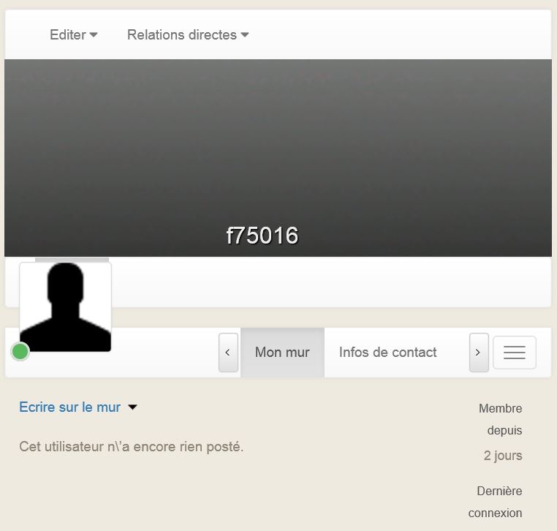The width and height of the screenshot is (557, 531).
Task: Click the gray profile cover banner
Action: [278, 158]
